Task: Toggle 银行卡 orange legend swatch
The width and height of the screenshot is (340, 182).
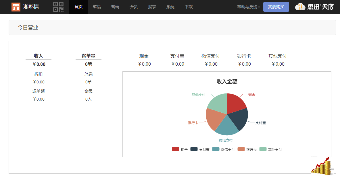Action: tap(241, 149)
